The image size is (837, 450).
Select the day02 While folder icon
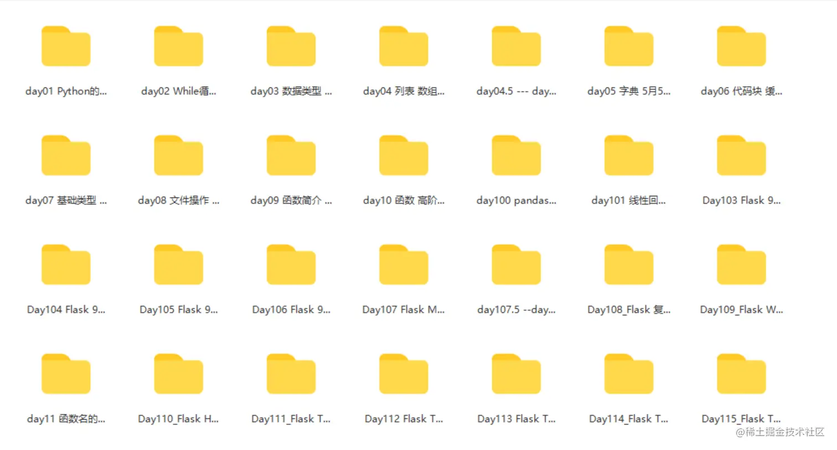tap(178, 46)
